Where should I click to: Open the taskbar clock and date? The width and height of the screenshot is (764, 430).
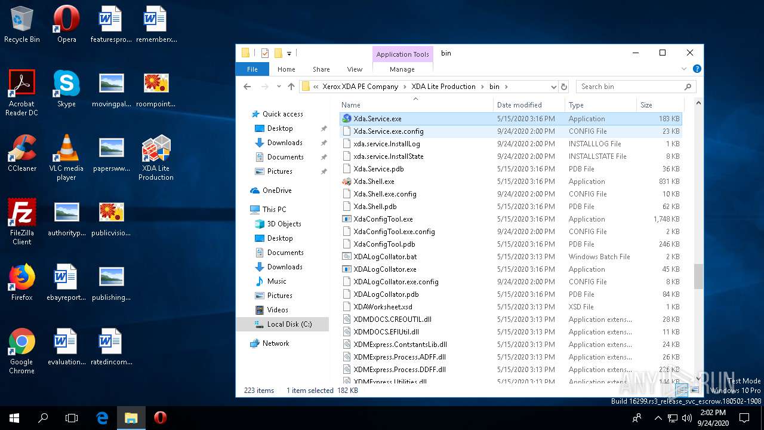pyautogui.click(x=712, y=417)
